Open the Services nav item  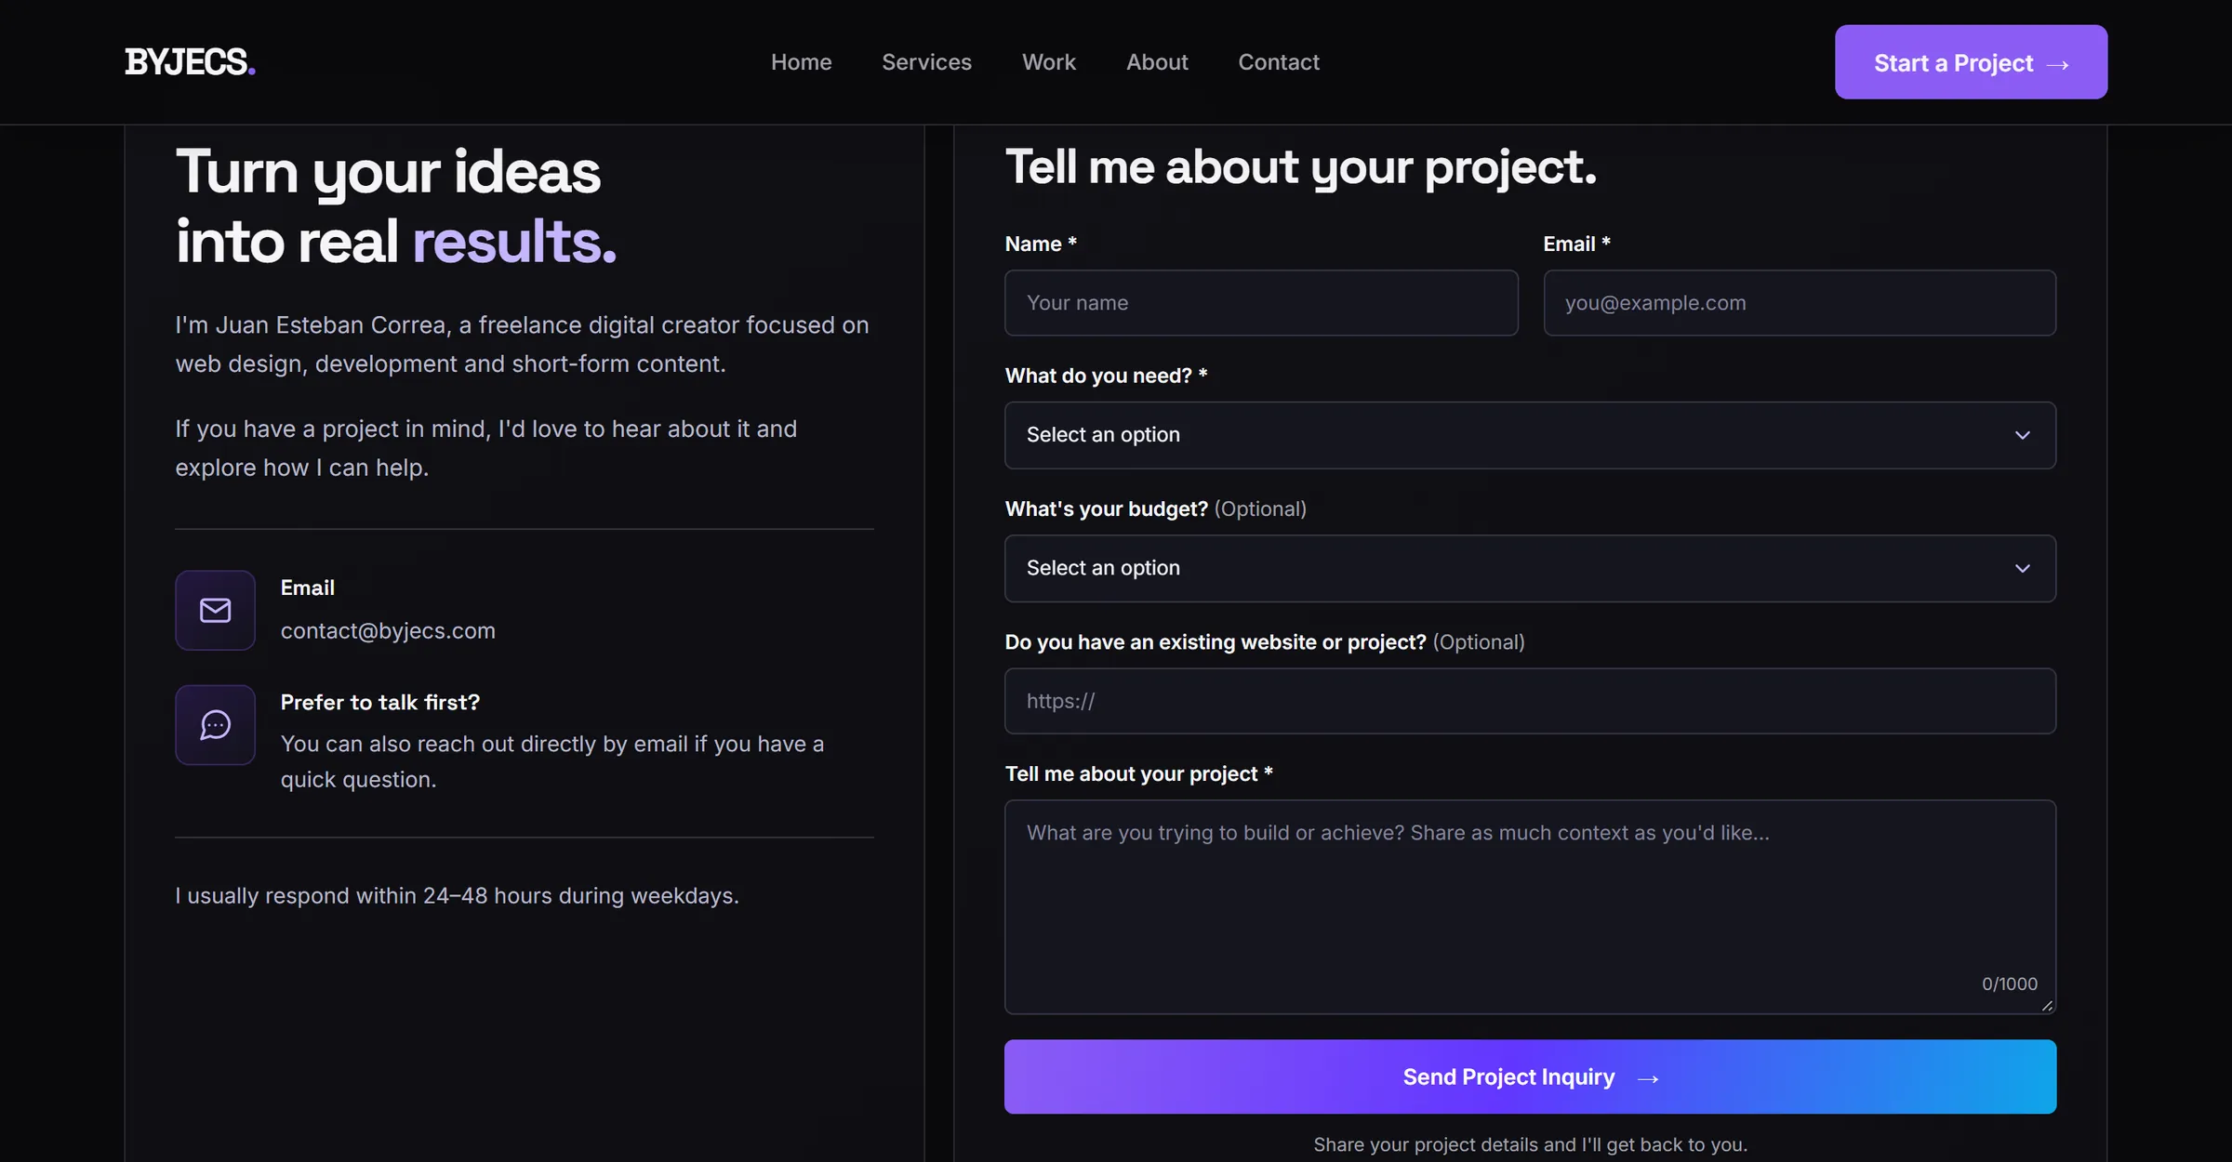[x=926, y=62]
